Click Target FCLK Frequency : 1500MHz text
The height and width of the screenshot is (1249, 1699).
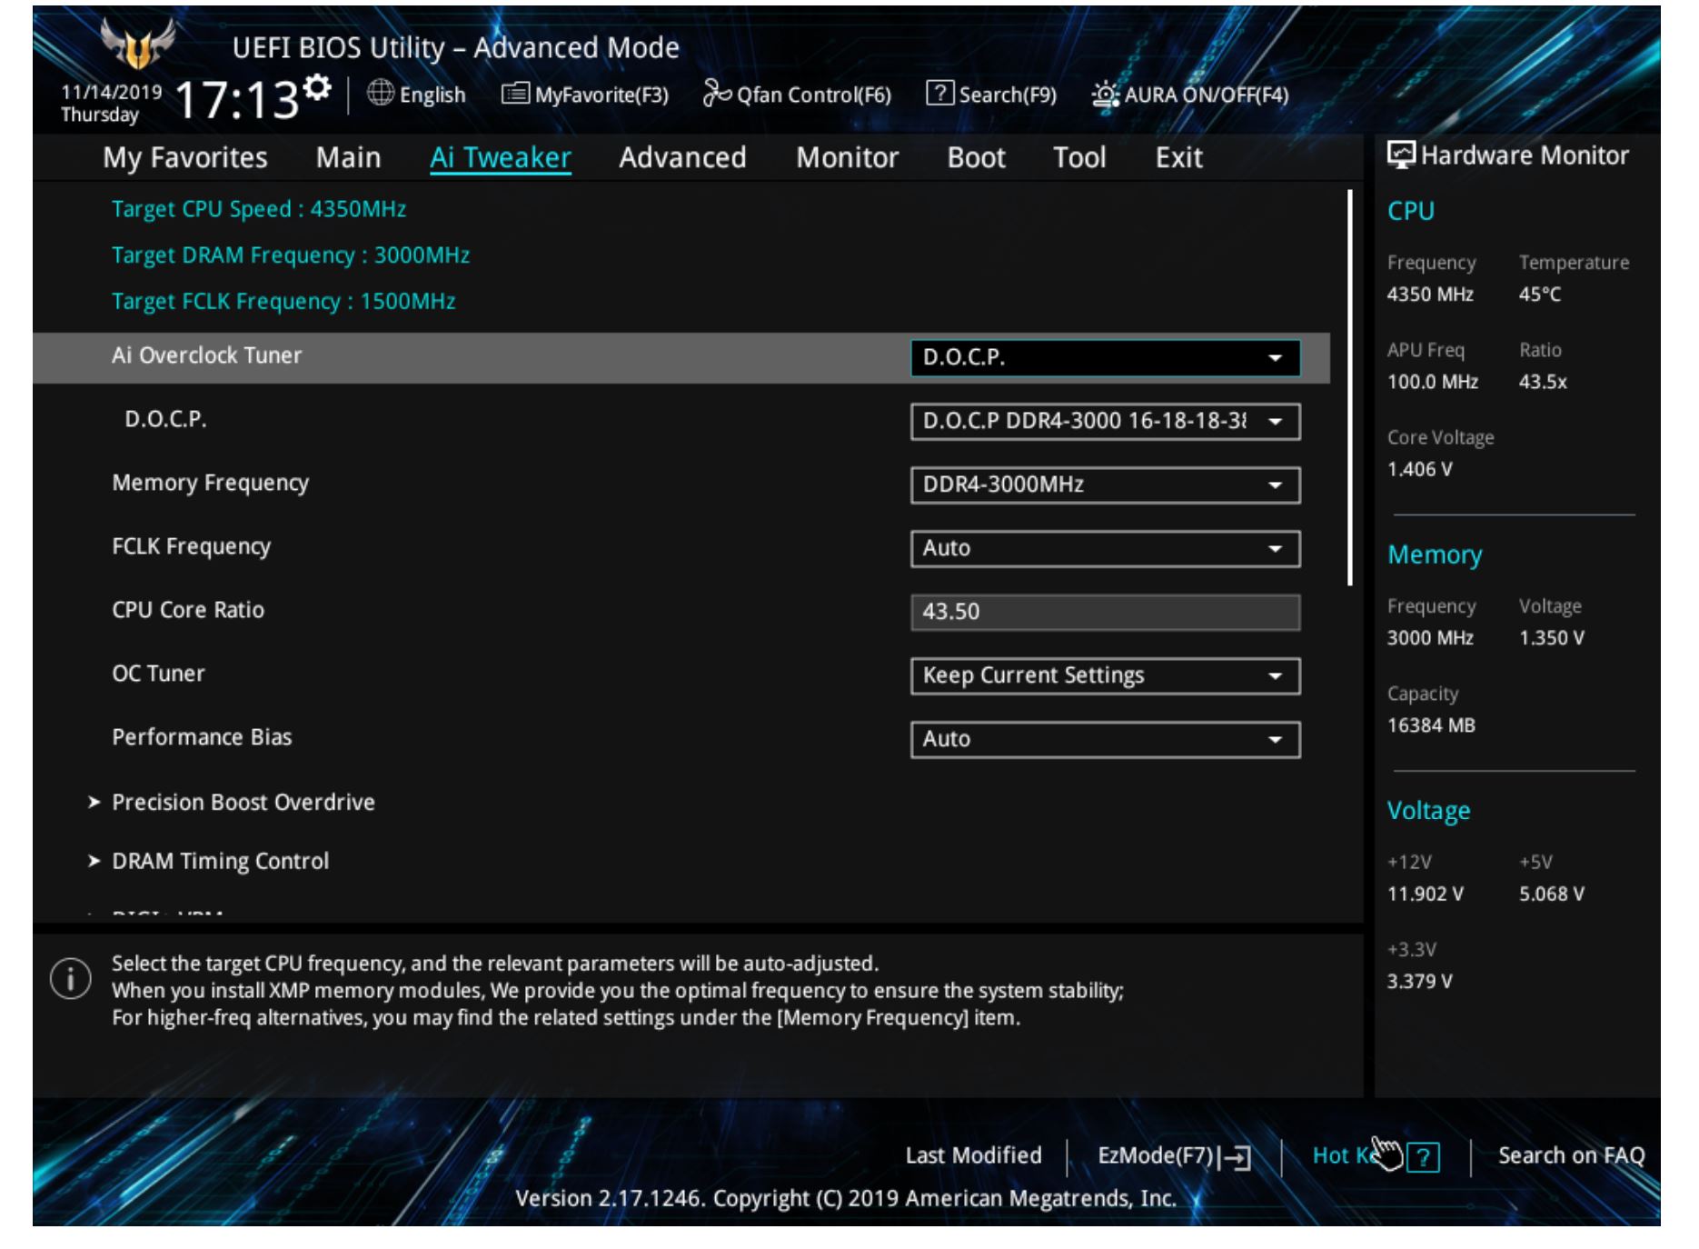[x=283, y=301]
